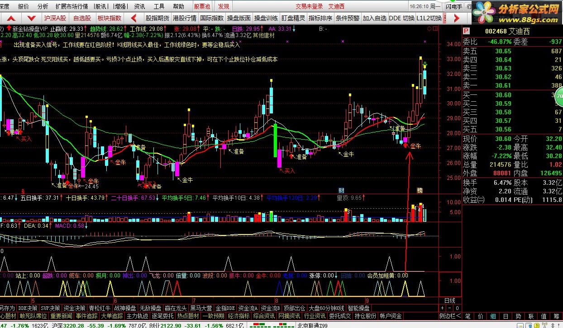Click the 加入自选 toolbar button
The width and height of the screenshot is (563, 328).
(375, 18)
